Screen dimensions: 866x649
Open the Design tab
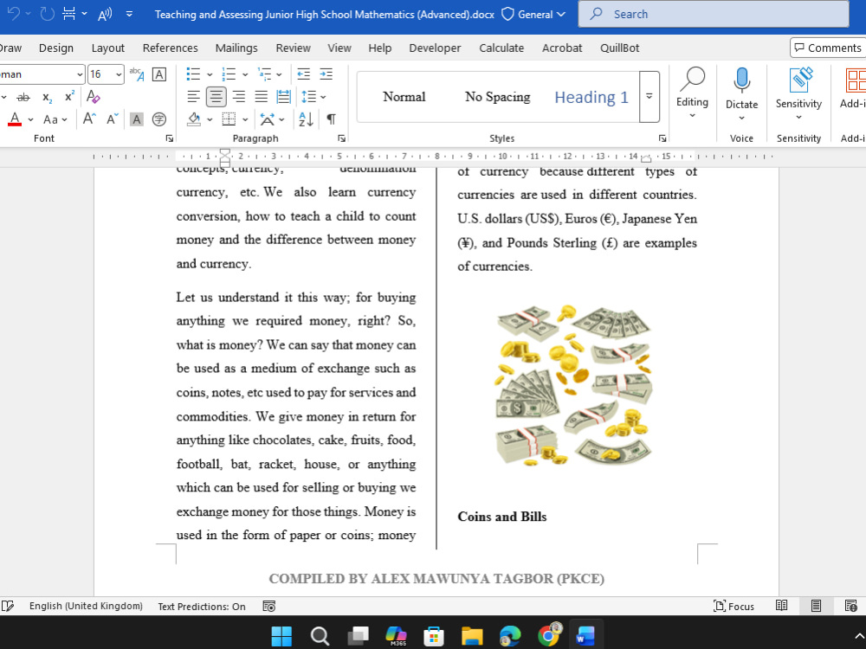(x=55, y=48)
